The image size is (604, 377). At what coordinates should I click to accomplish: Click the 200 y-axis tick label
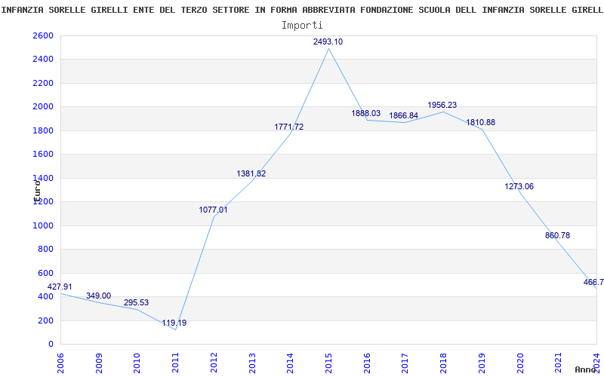click(46, 321)
